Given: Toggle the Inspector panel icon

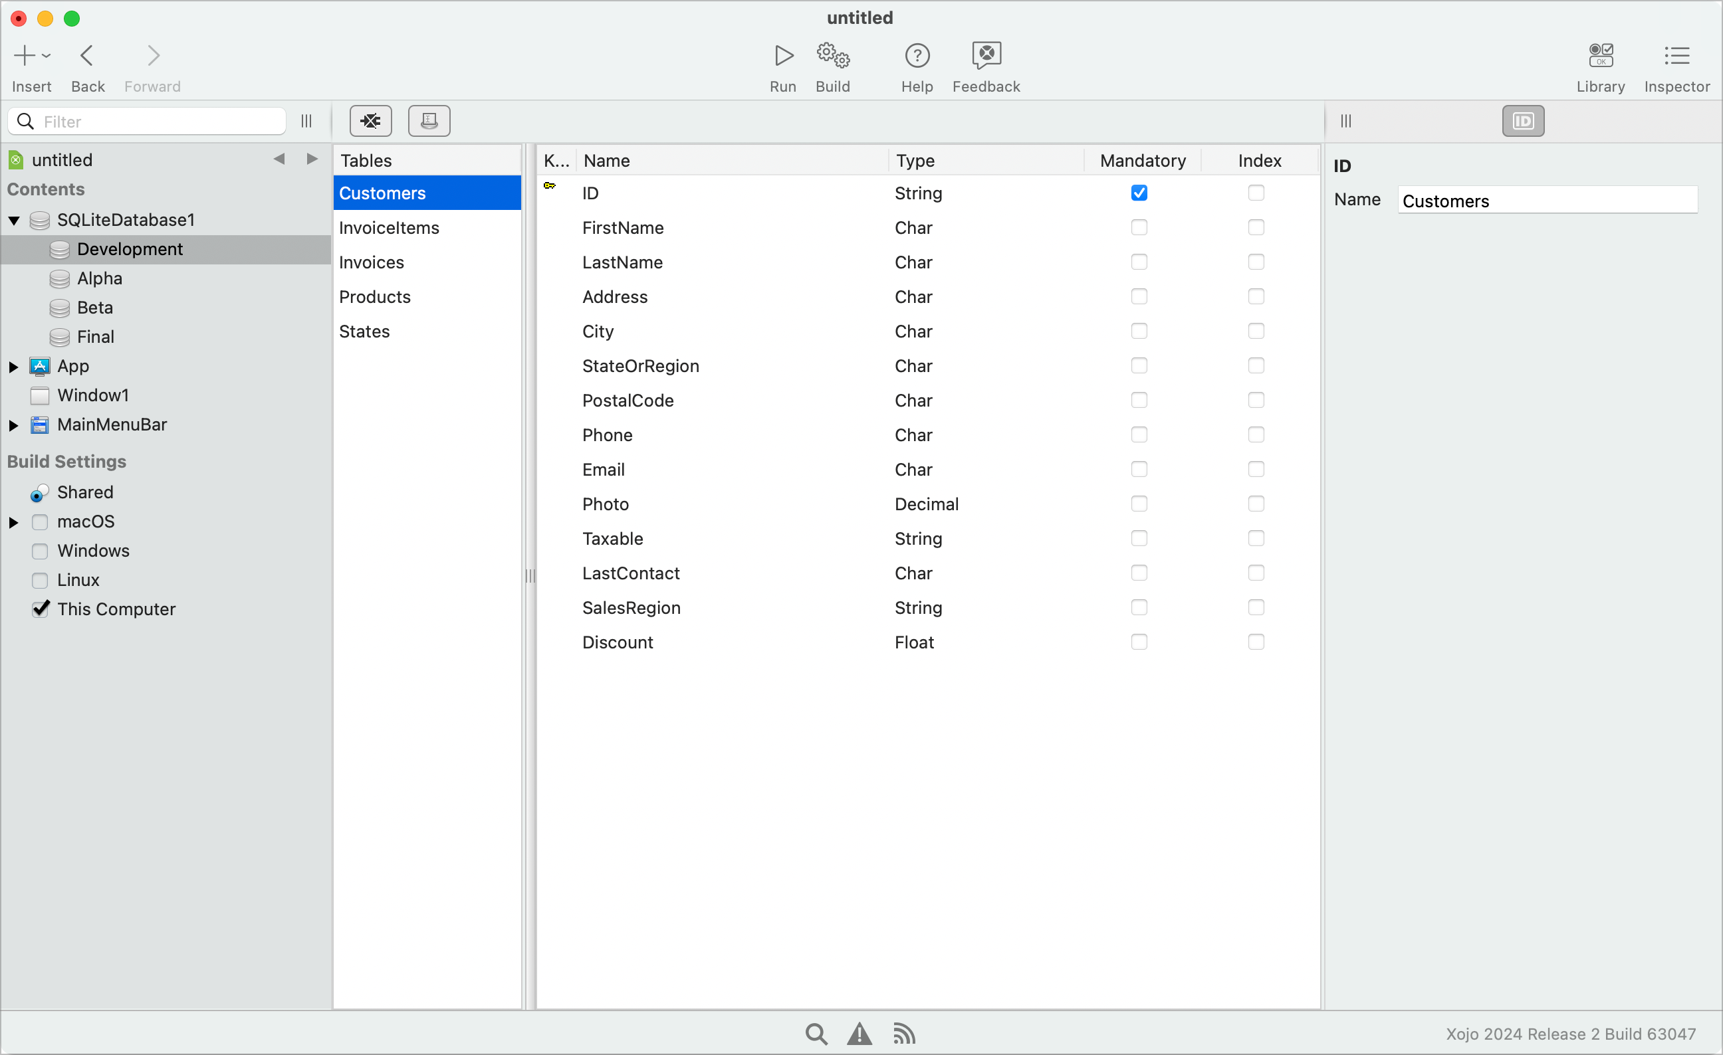Looking at the screenshot, I should tap(1676, 55).
